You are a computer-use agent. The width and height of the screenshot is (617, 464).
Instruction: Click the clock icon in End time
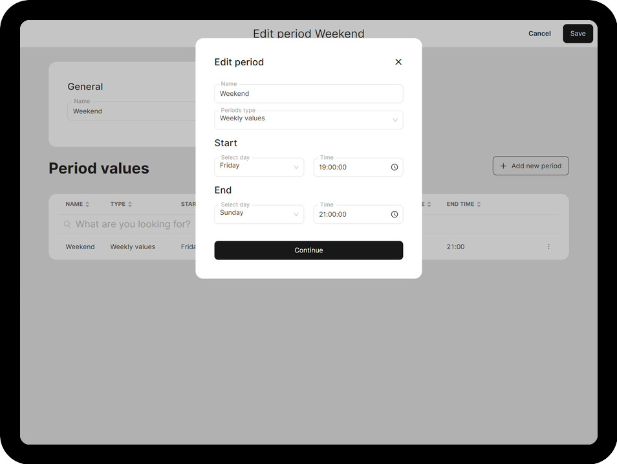(395, 214)
